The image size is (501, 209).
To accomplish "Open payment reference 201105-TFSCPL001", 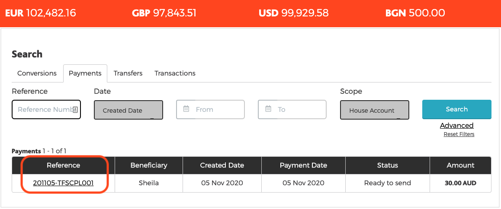I will pyautogui.click(x=63, y=183).
